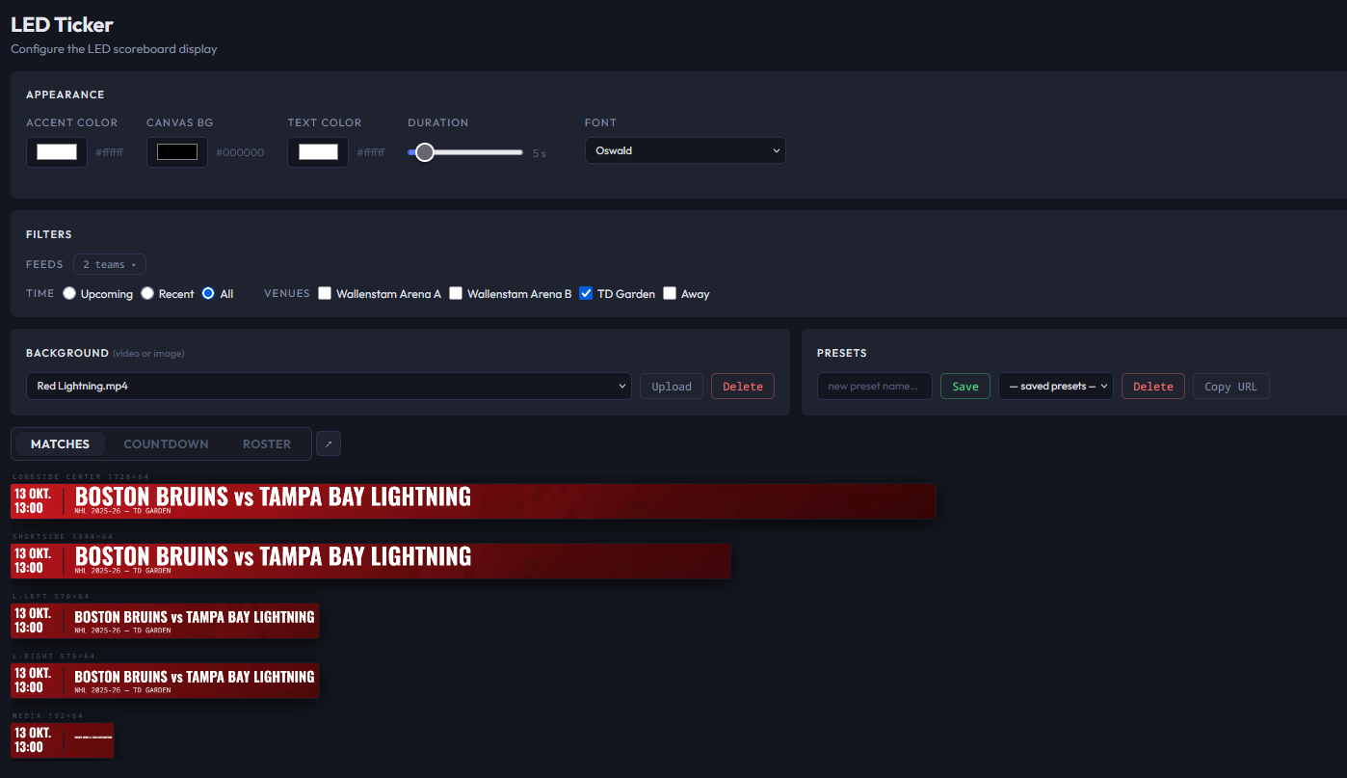Click the L-Left ticker preview
Screen dimensions: 1347x778
point(165,621)
